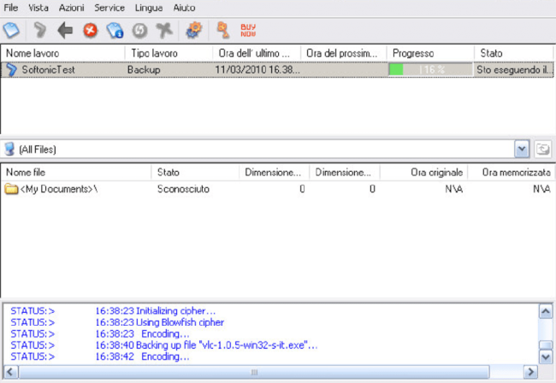Click N\A under Ora originale

pos(454,189)
